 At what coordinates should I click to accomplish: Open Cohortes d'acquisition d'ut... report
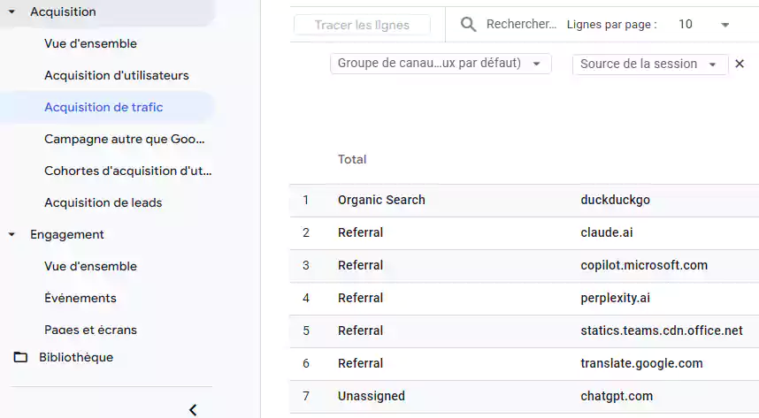(x=127, y=171)
